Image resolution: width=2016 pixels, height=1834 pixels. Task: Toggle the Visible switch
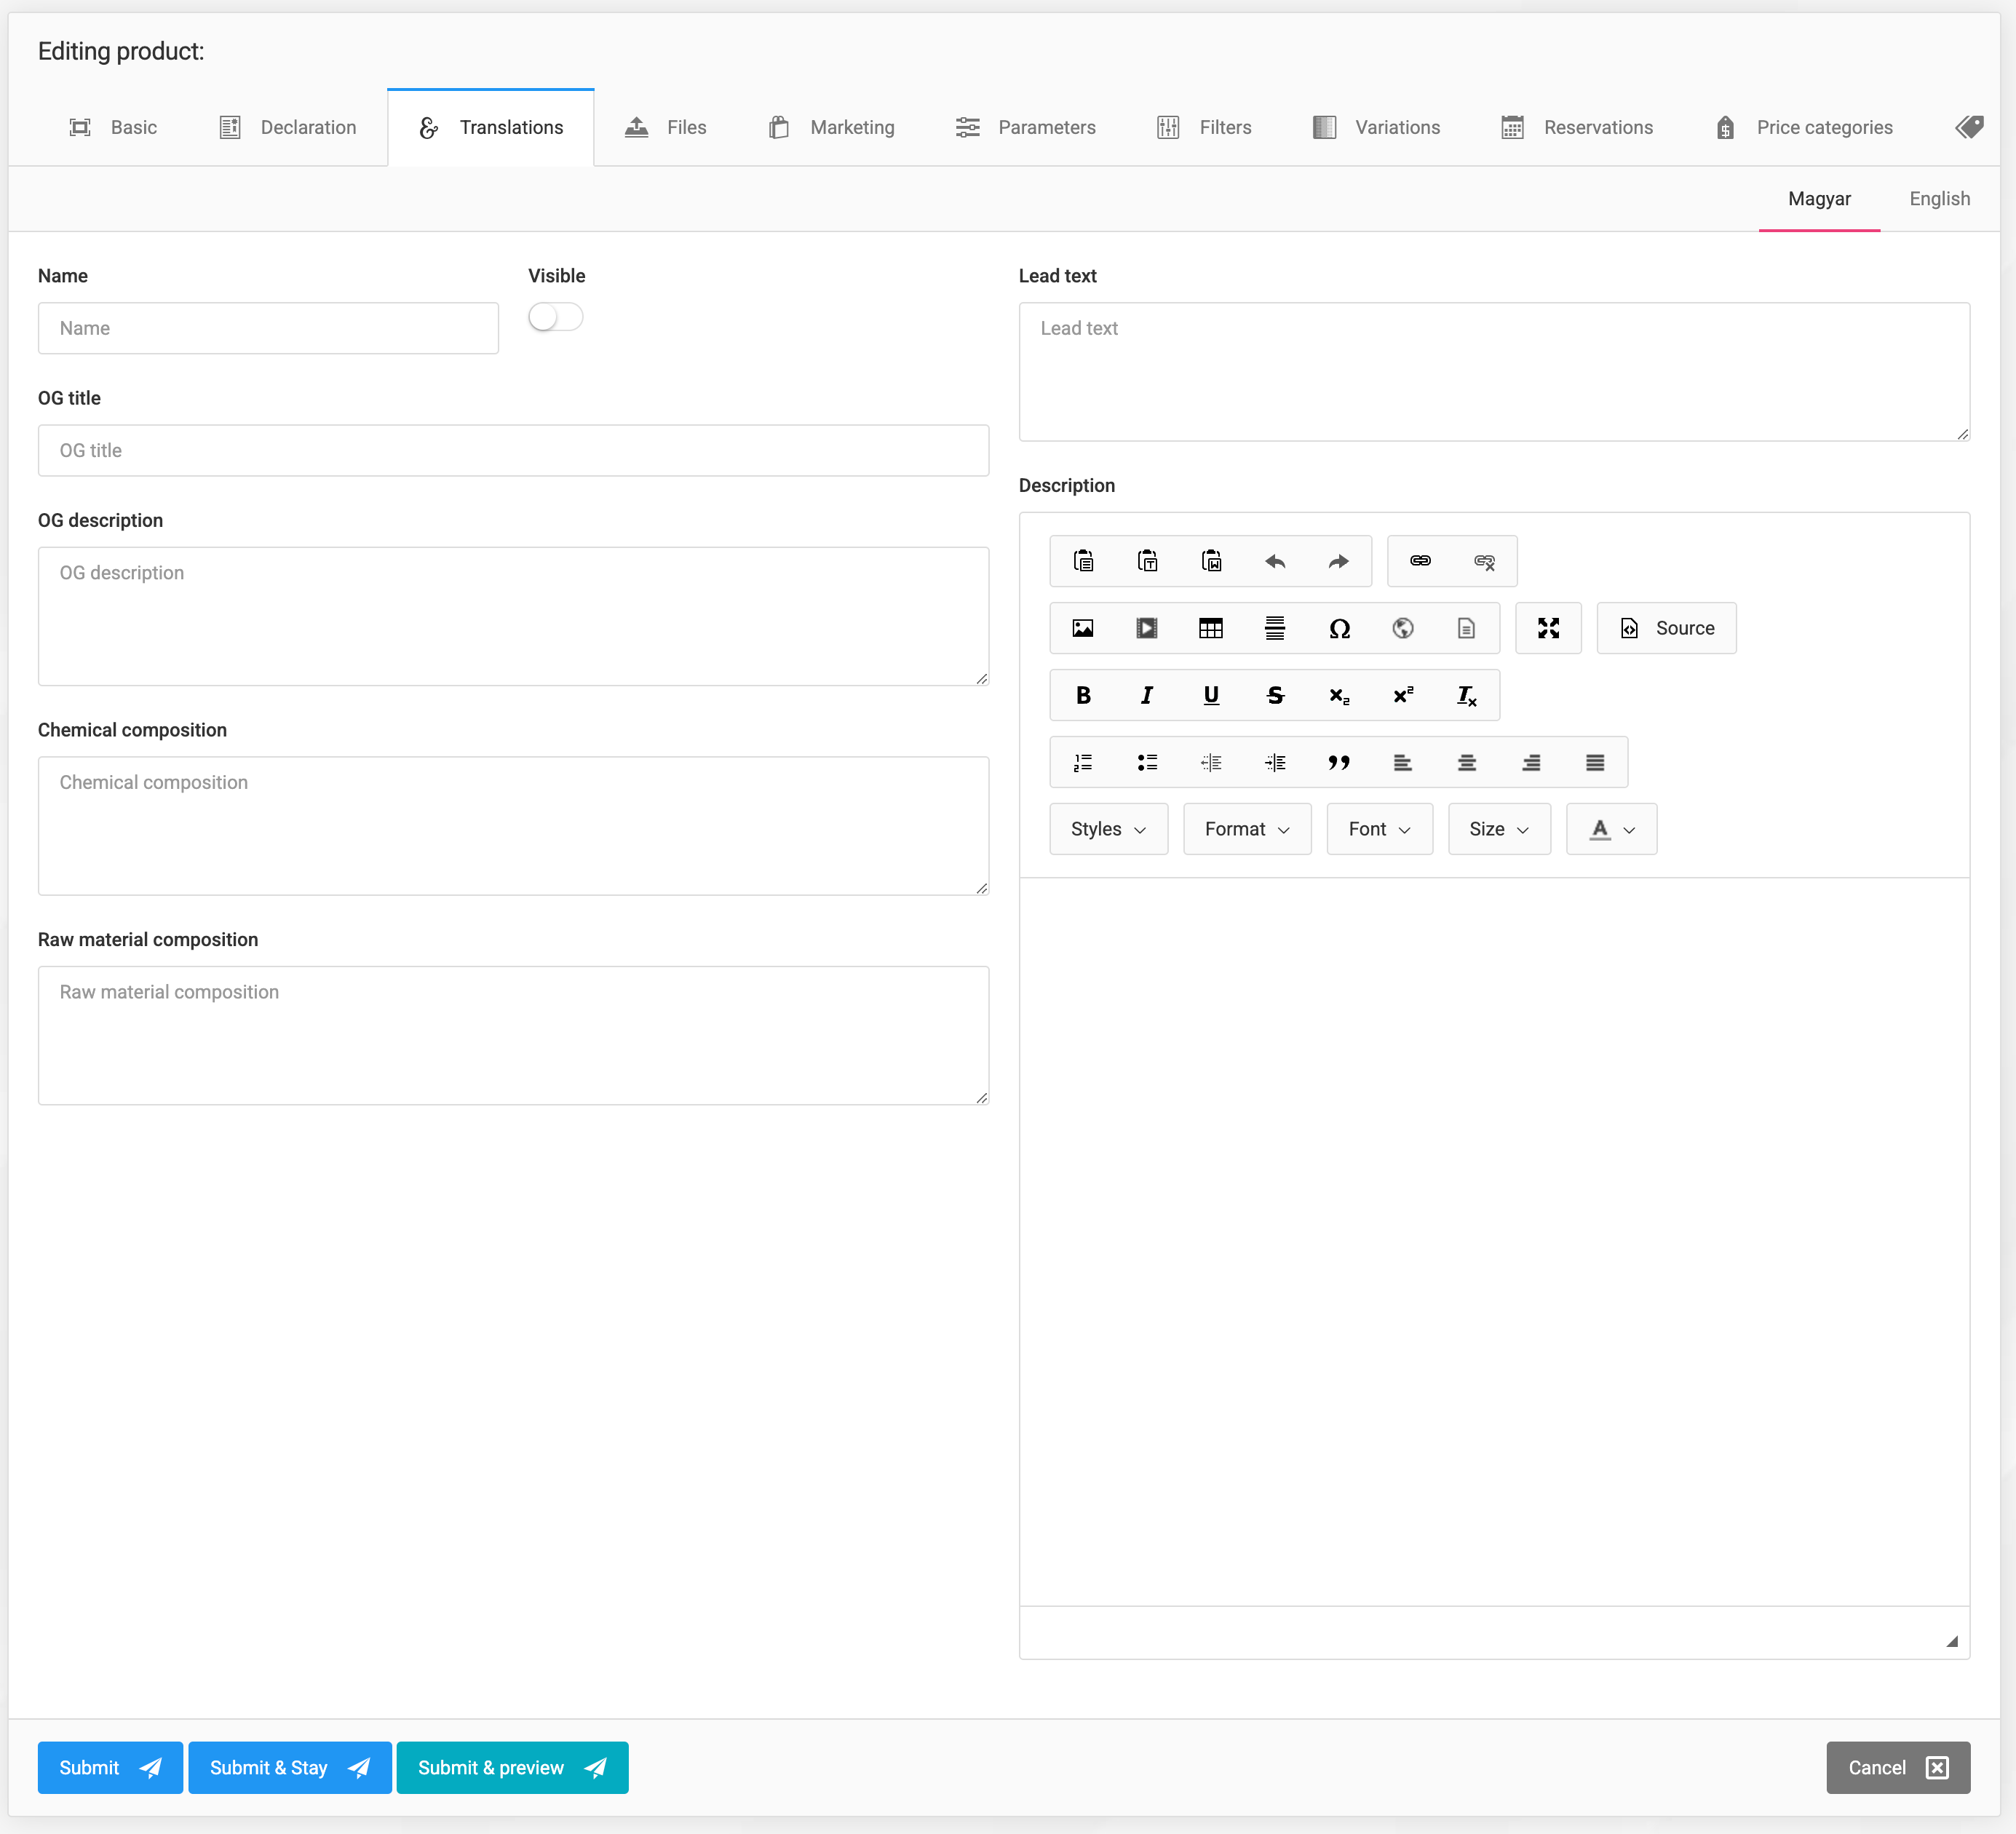pyautogui.click(x=555, y=317)
